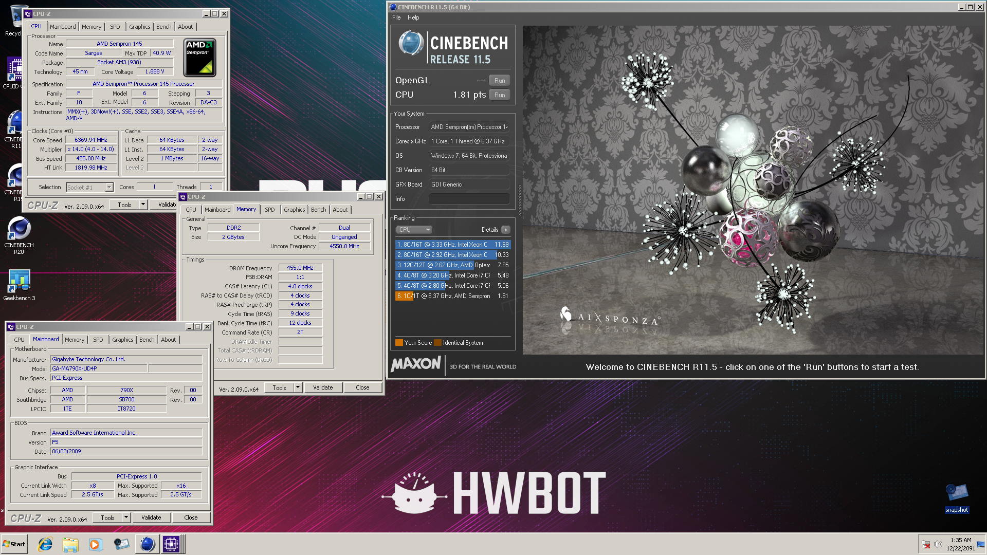The height and width of the screenshot is (555, 987).
Task: Click the AMD Sempron processor logo
Action: pos(199,57)
